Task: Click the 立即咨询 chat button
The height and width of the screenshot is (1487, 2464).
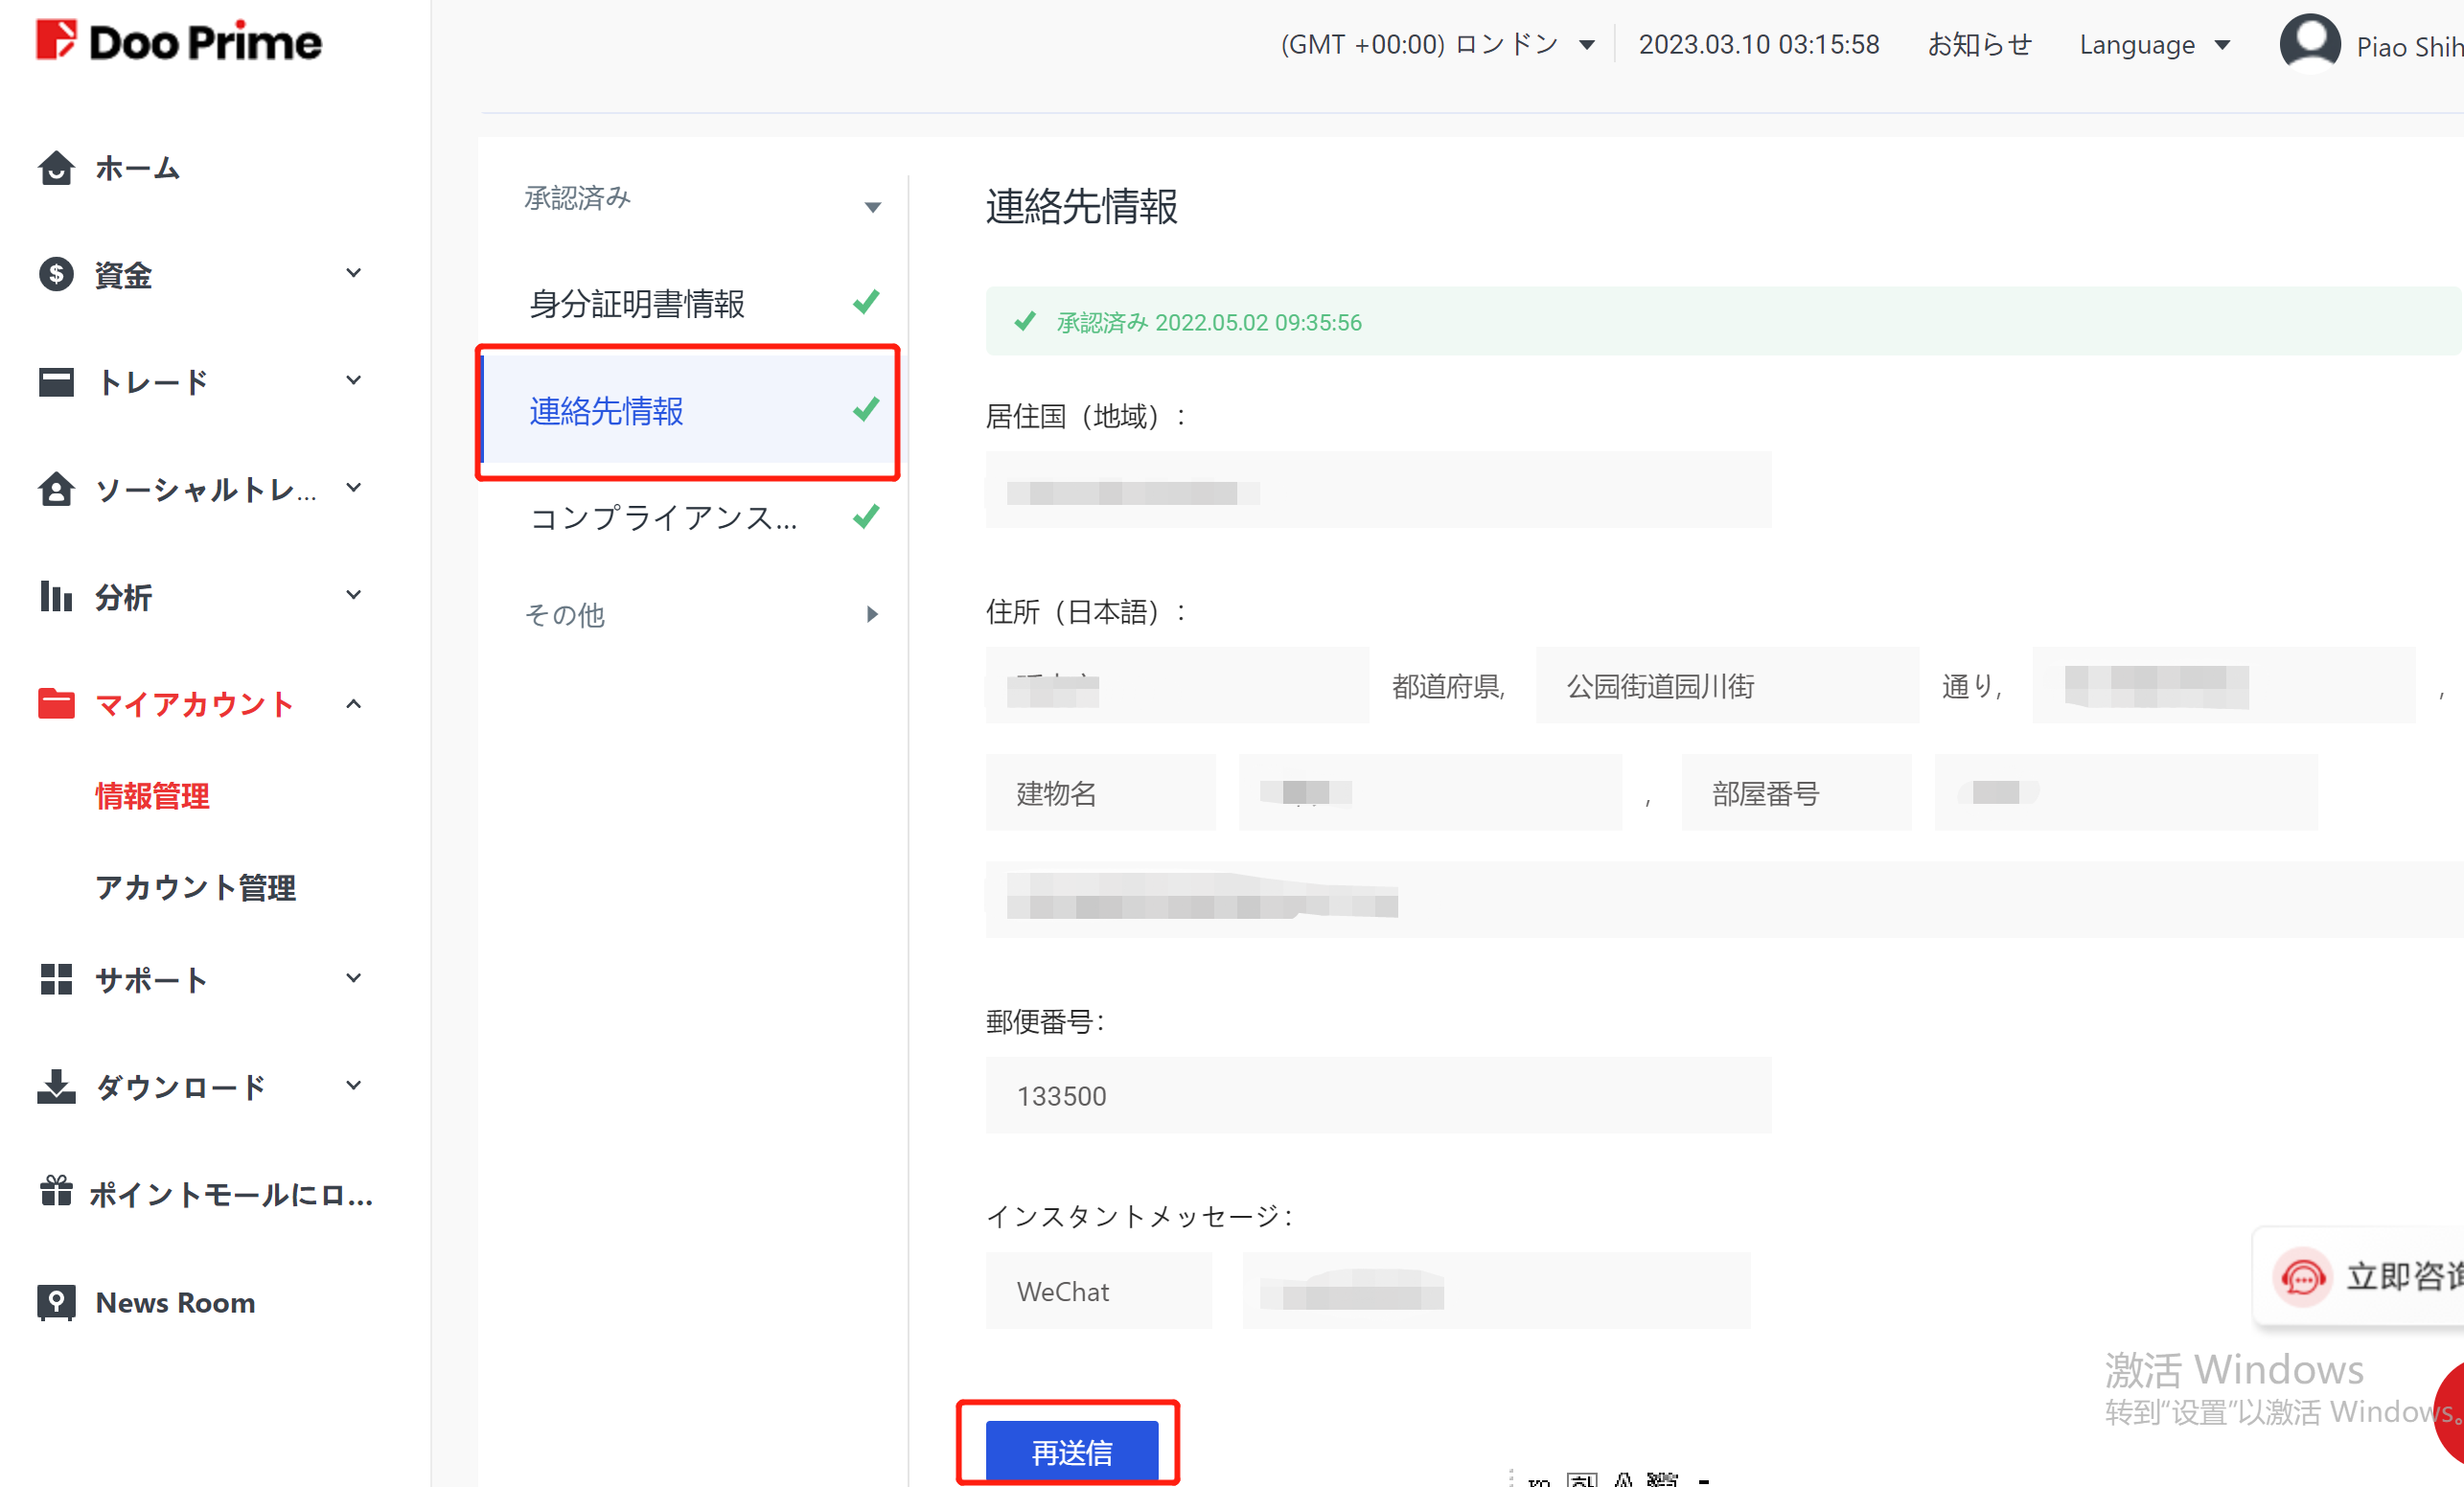Action: pyautogui.click(x=2360, y=1277)
